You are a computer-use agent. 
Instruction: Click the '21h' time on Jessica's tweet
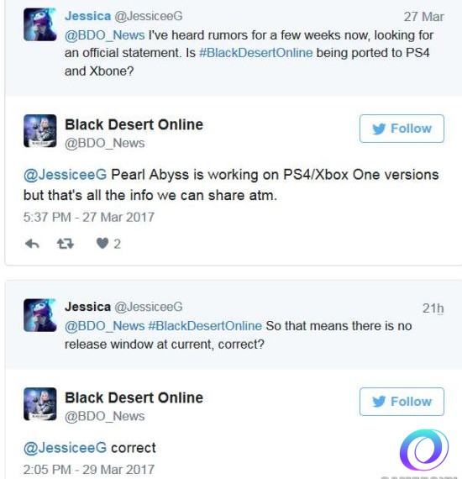coord(433,308)
